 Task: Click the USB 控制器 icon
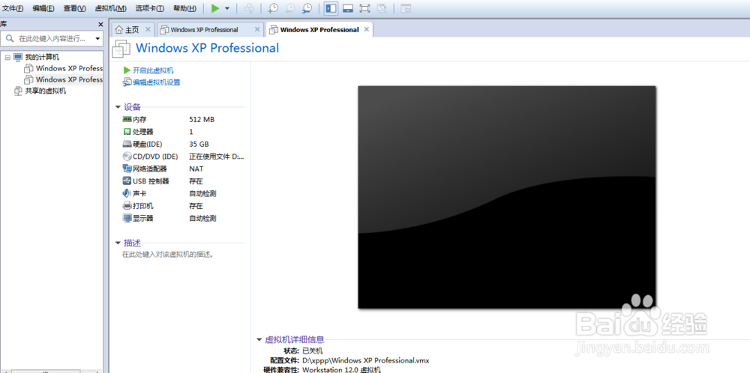127,181
